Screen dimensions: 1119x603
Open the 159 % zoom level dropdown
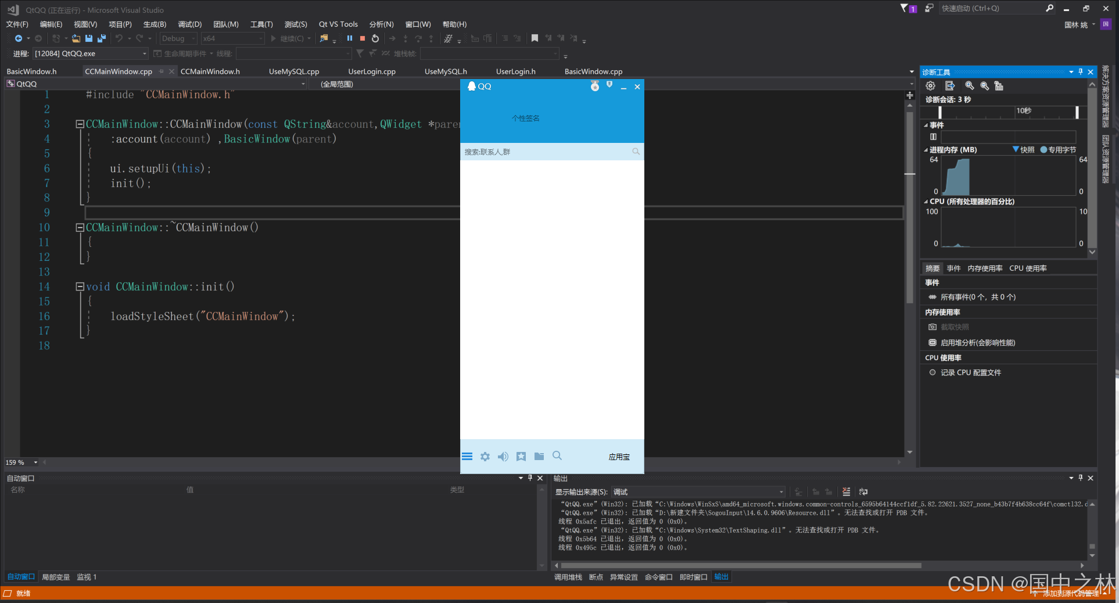(35, 462)
